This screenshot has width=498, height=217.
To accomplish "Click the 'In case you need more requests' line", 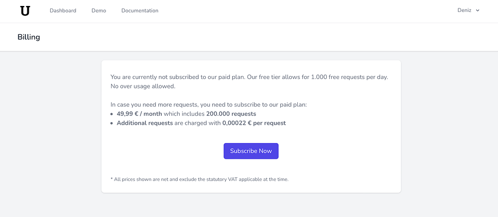I will (209, 105).
